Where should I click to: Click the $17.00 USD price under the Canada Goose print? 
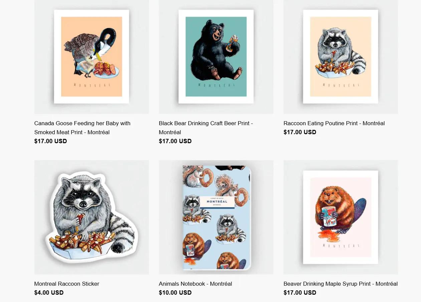[50, 141]
